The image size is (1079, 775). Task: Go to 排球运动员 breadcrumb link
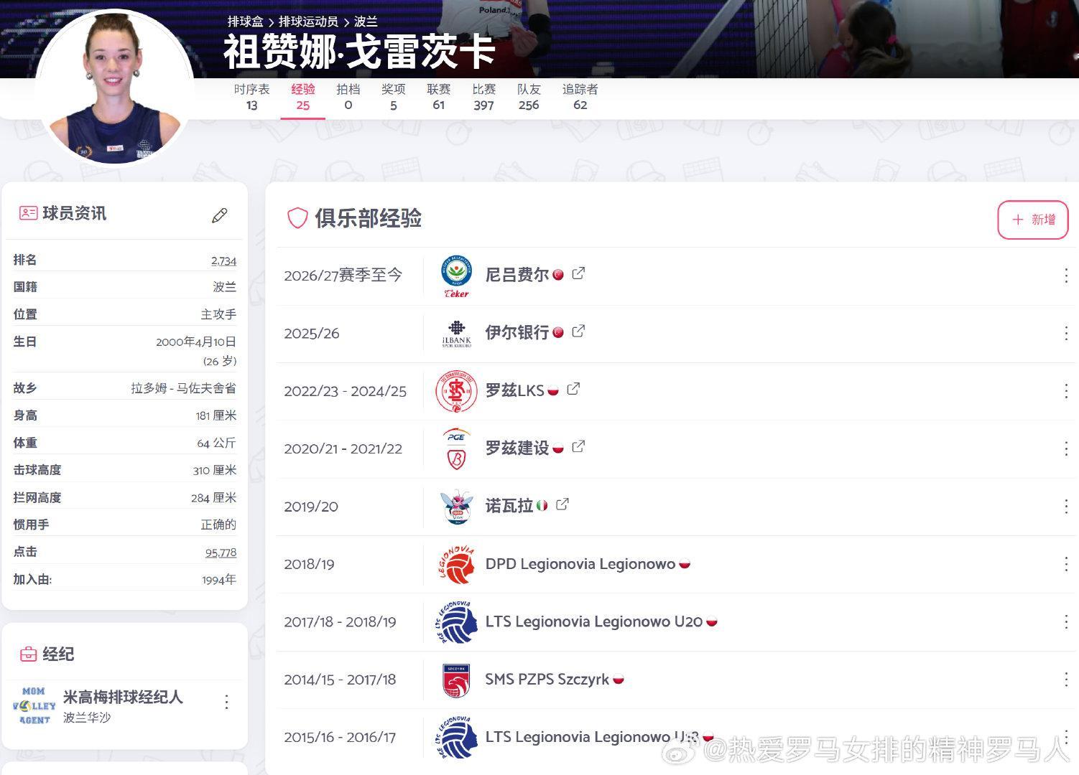tap(308, 22)
